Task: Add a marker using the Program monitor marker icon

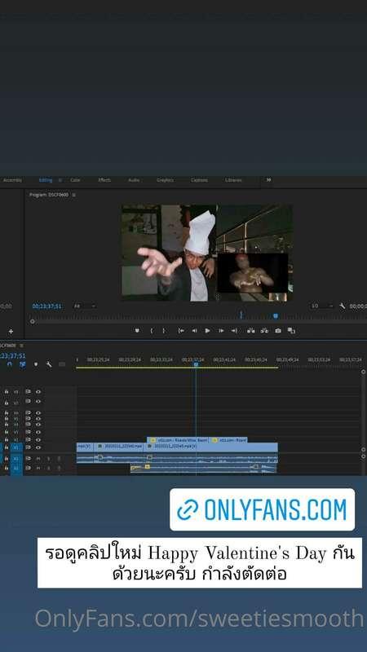Action: point(137,331)
